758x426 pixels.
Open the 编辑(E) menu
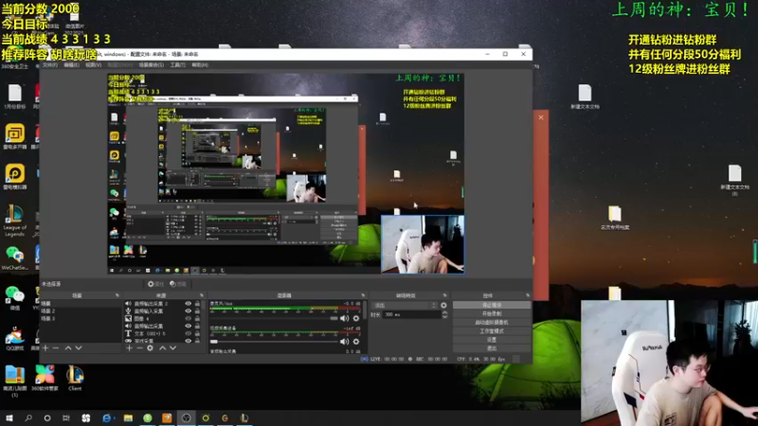point(72,64)
